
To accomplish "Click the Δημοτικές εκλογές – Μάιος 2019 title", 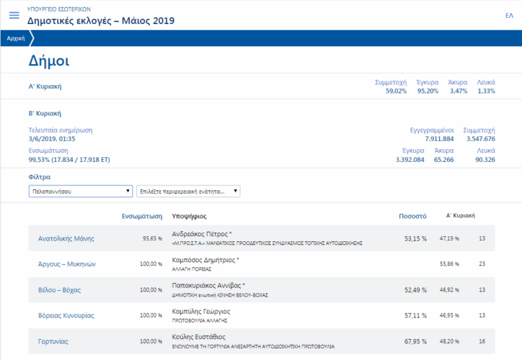I will tap(101, 21).
